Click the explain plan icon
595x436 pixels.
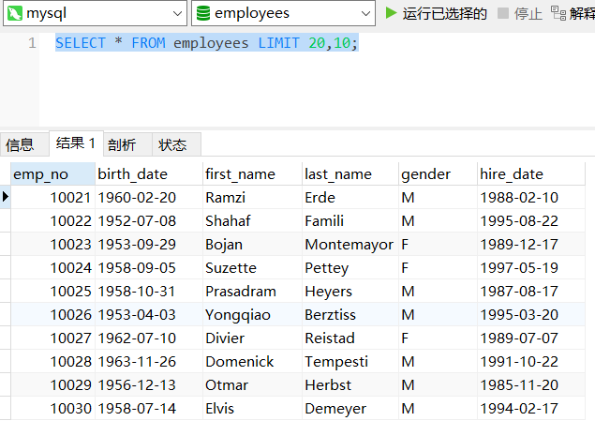click(x=558, y=13)
